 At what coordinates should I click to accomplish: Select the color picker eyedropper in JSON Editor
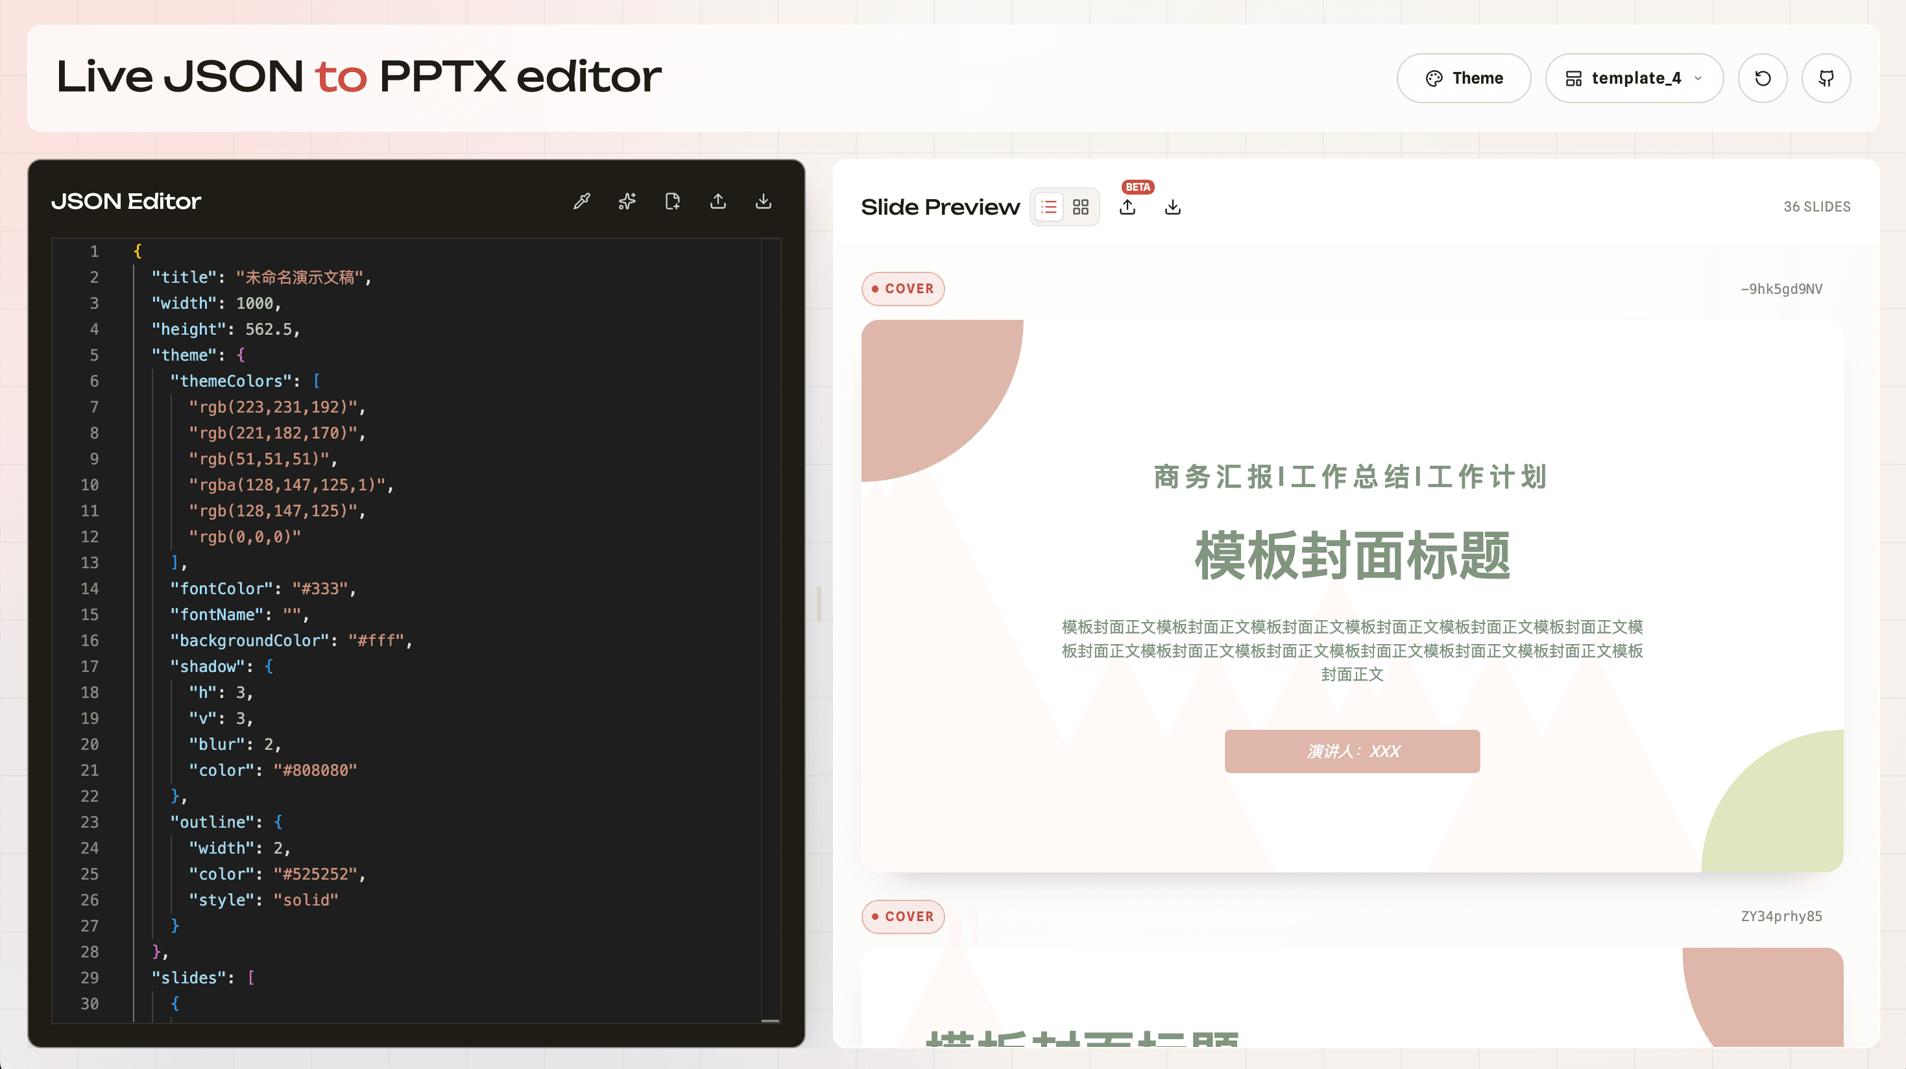(581, 200)
